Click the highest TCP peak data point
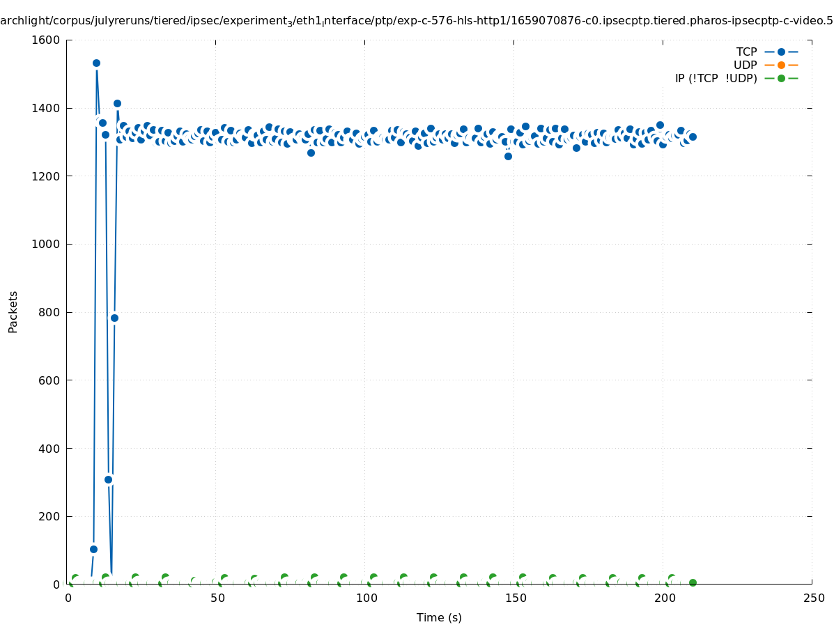 [96, 63]
